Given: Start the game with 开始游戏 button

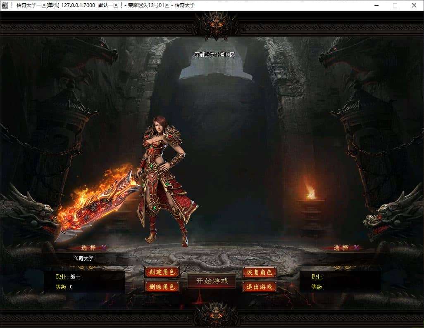Looking at the screenshot, I should (x=212, y=281).
